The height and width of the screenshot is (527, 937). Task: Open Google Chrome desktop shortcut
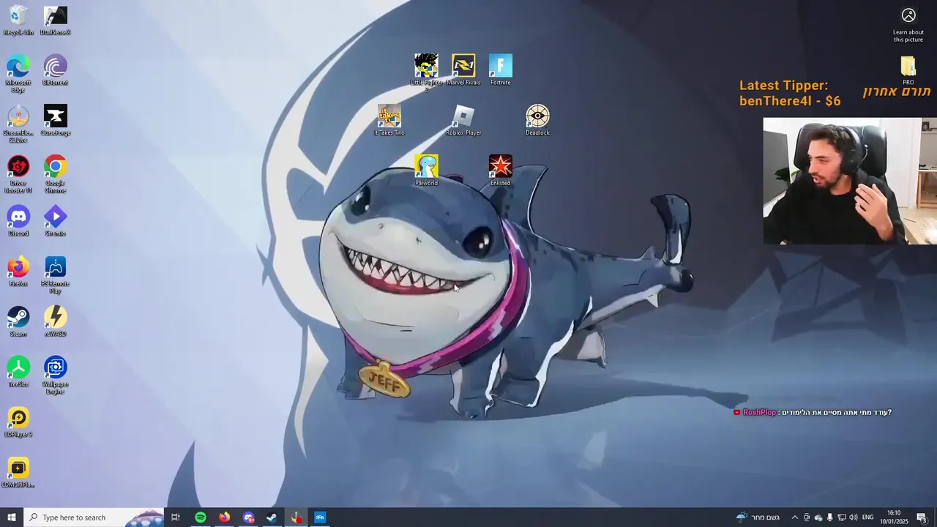click(x=56, y=174)
